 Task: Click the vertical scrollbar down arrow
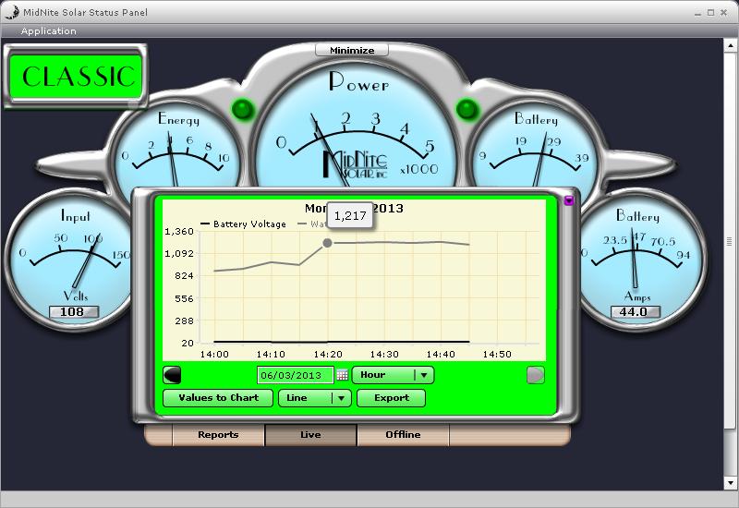[730, 483]
